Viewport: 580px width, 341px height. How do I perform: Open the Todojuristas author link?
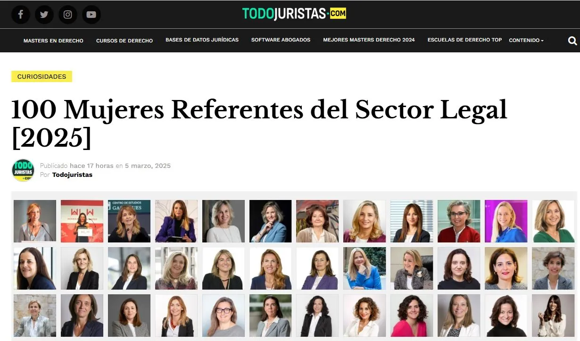(72, 175)
